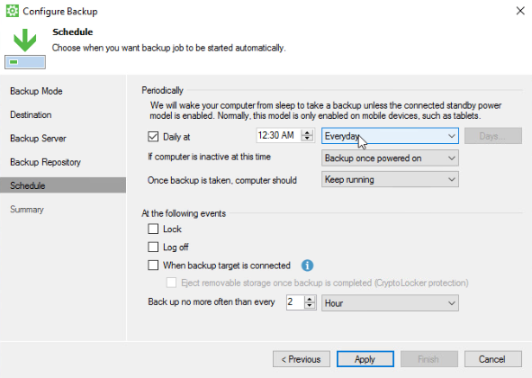Expand Backup once powered on dropdown

click(x=390, y=158)
